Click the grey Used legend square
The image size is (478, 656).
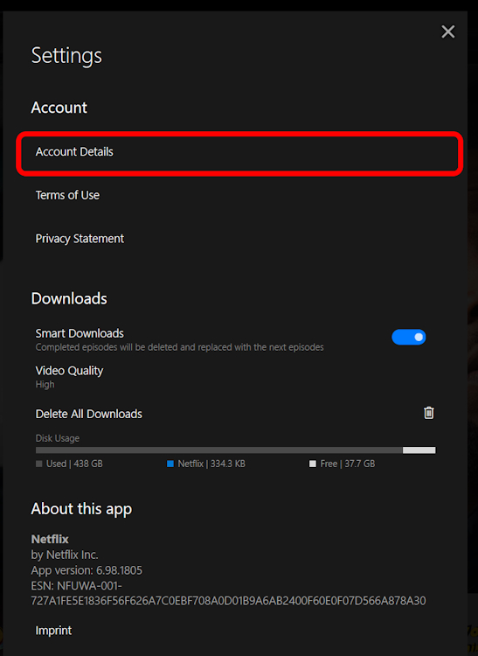pos(39,464)
